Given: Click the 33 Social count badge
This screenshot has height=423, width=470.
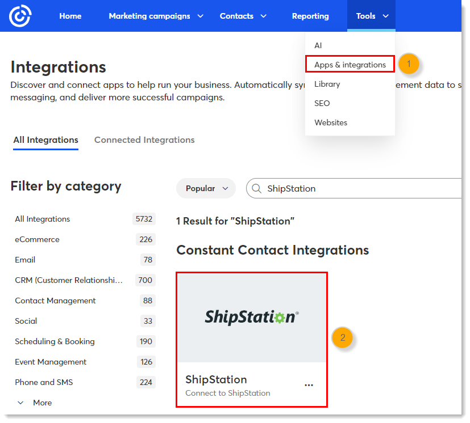Looking at the screenshot, I should point(148,321).
